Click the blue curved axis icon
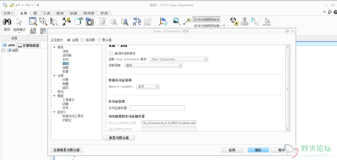 coord(137,22)
